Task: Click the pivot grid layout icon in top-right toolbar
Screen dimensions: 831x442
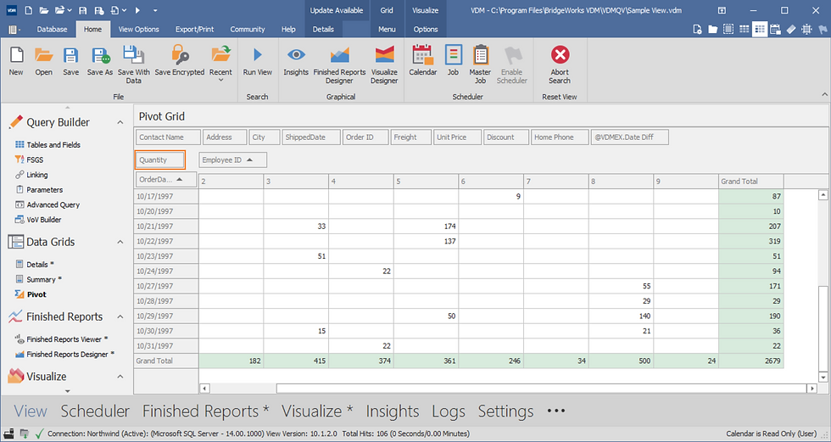Action: pos(760,30)
